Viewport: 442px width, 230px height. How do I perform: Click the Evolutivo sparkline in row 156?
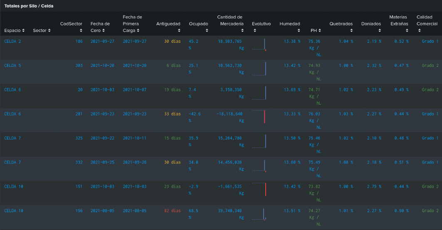[259, 214]
